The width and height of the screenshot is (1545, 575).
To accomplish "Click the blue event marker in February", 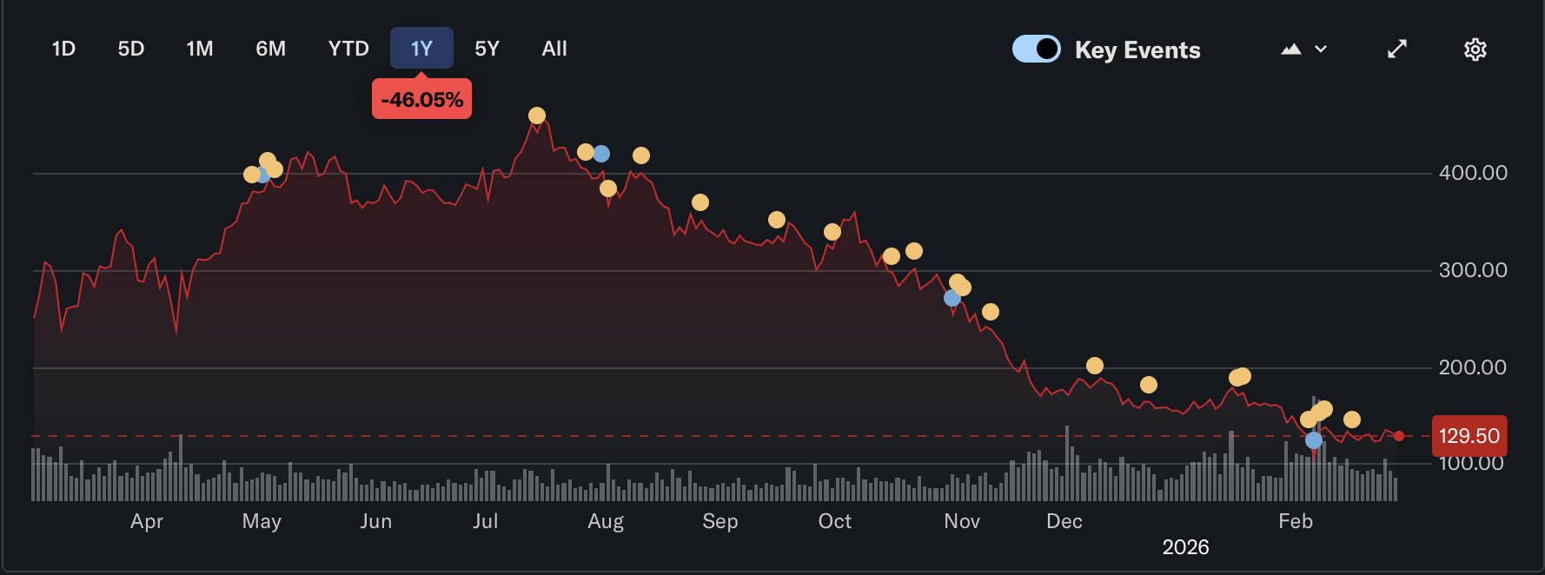I will pyautogui.click(x=1314, y=440).
